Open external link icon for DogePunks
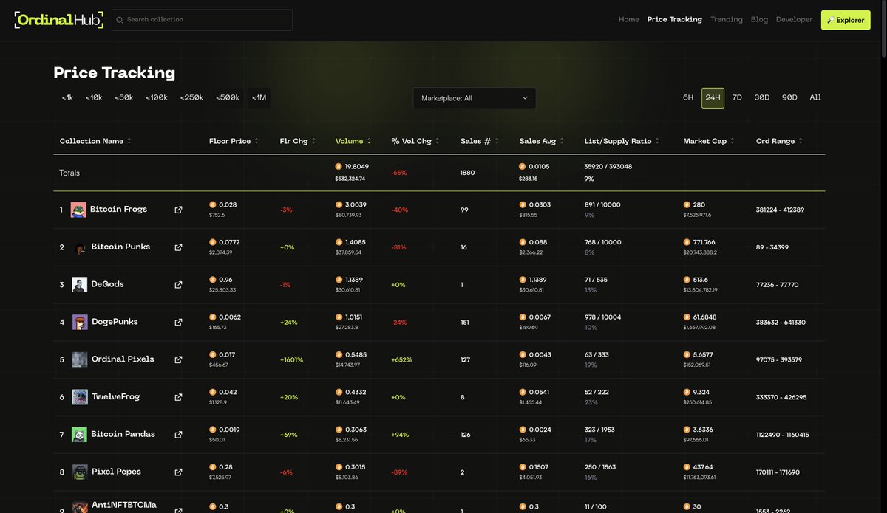887x513 pixels. (178, 323)
